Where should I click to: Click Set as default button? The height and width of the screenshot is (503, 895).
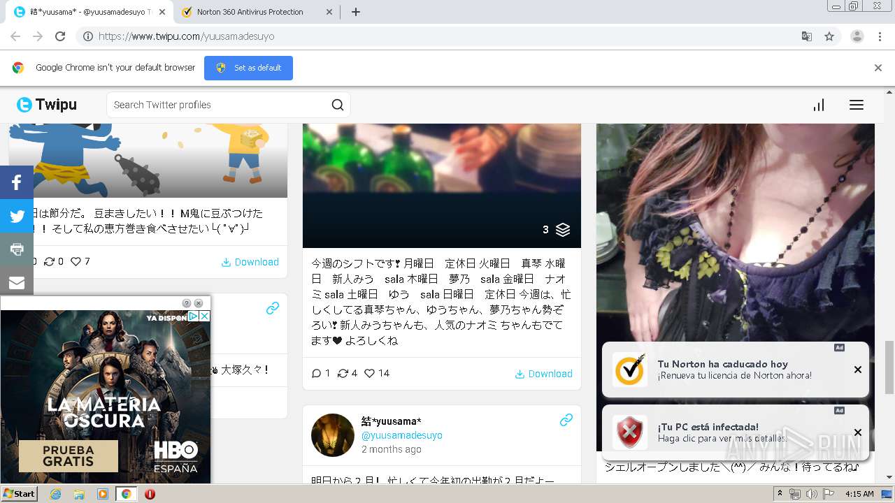pyautogui.click(x=248, y=68)
